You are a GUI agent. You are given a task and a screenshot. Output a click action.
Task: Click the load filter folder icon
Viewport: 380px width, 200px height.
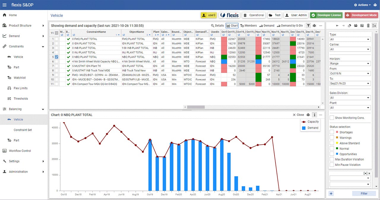[x=356, y=26]
